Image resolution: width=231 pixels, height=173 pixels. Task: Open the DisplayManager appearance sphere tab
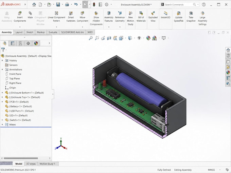pyautogui.click(x=36, y=43)
